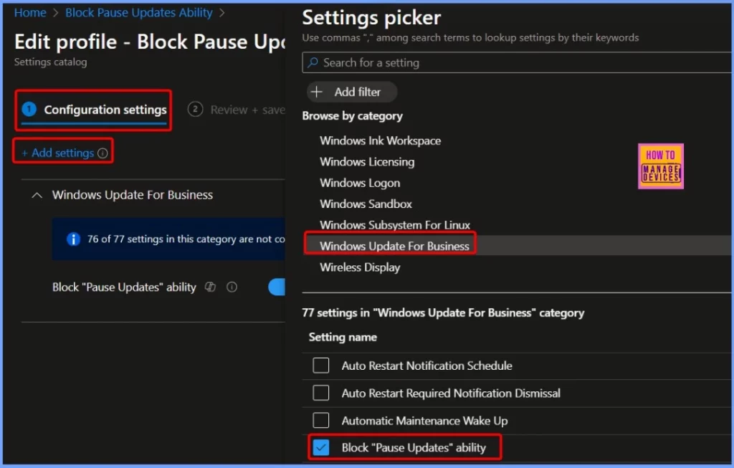Select the Windows Logon category

(360, 183)
